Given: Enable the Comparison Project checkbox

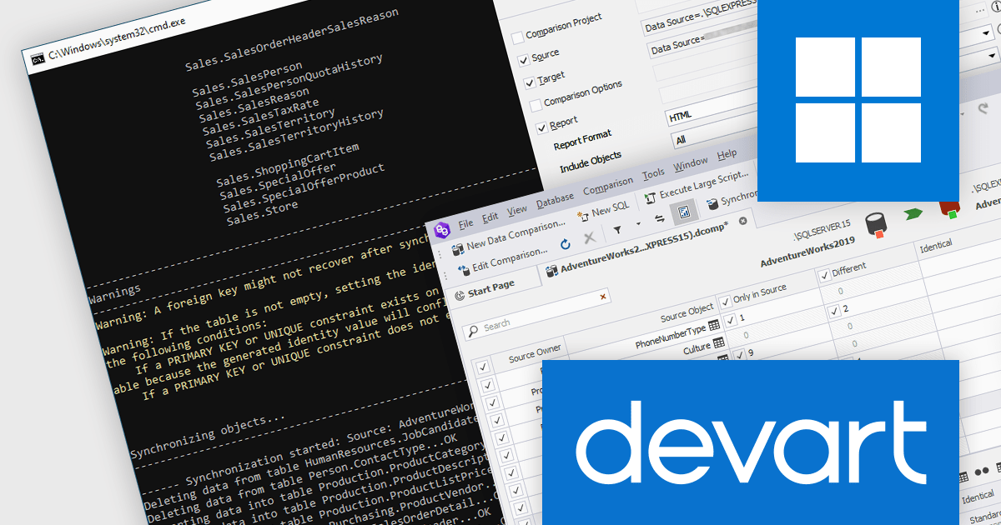Looking at the screenshot, I should tap(517, 37).
